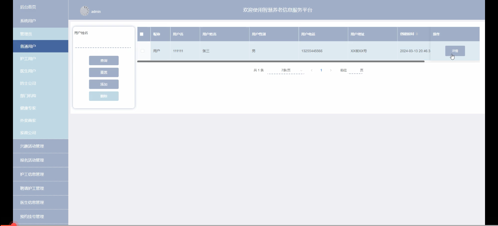The height and width of the screenshot is (226, 498).
Task: Expand 医生信息管理 menu
Action: tap(41, 202)
